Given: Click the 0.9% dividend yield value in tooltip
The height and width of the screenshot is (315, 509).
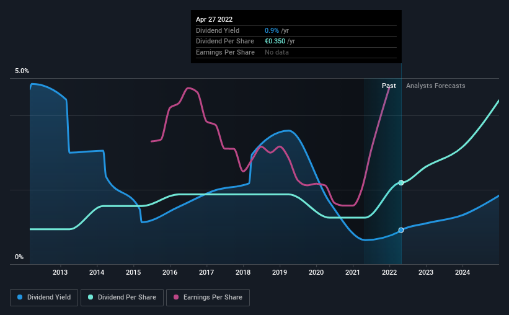Looking at the screenshot, I should [272, 30].
